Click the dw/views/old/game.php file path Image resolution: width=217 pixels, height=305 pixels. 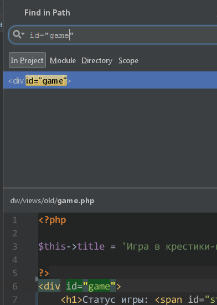pos(52,201)
